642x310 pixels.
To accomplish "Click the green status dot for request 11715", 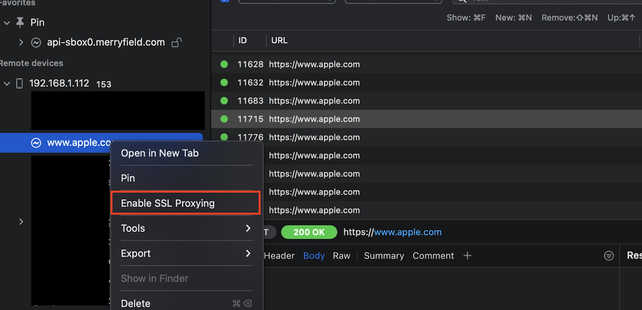I will tap(224, 119).
